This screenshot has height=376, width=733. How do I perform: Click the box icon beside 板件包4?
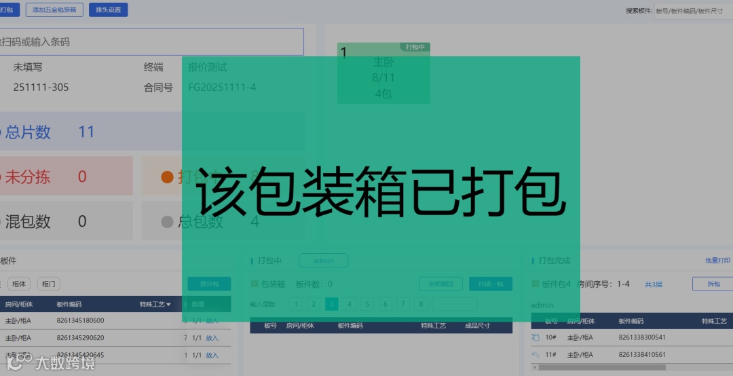coord(535,284)
